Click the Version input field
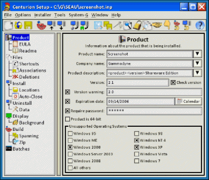 pos(138,83)
